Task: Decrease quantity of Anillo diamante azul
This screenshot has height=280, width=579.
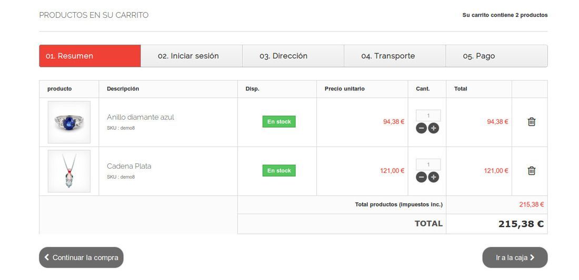Action: pos(421,128)
